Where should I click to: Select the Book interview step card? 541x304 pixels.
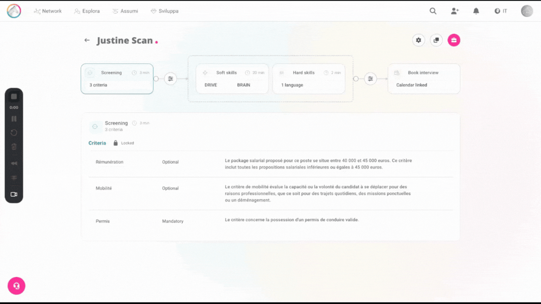(x=424, y=79)
